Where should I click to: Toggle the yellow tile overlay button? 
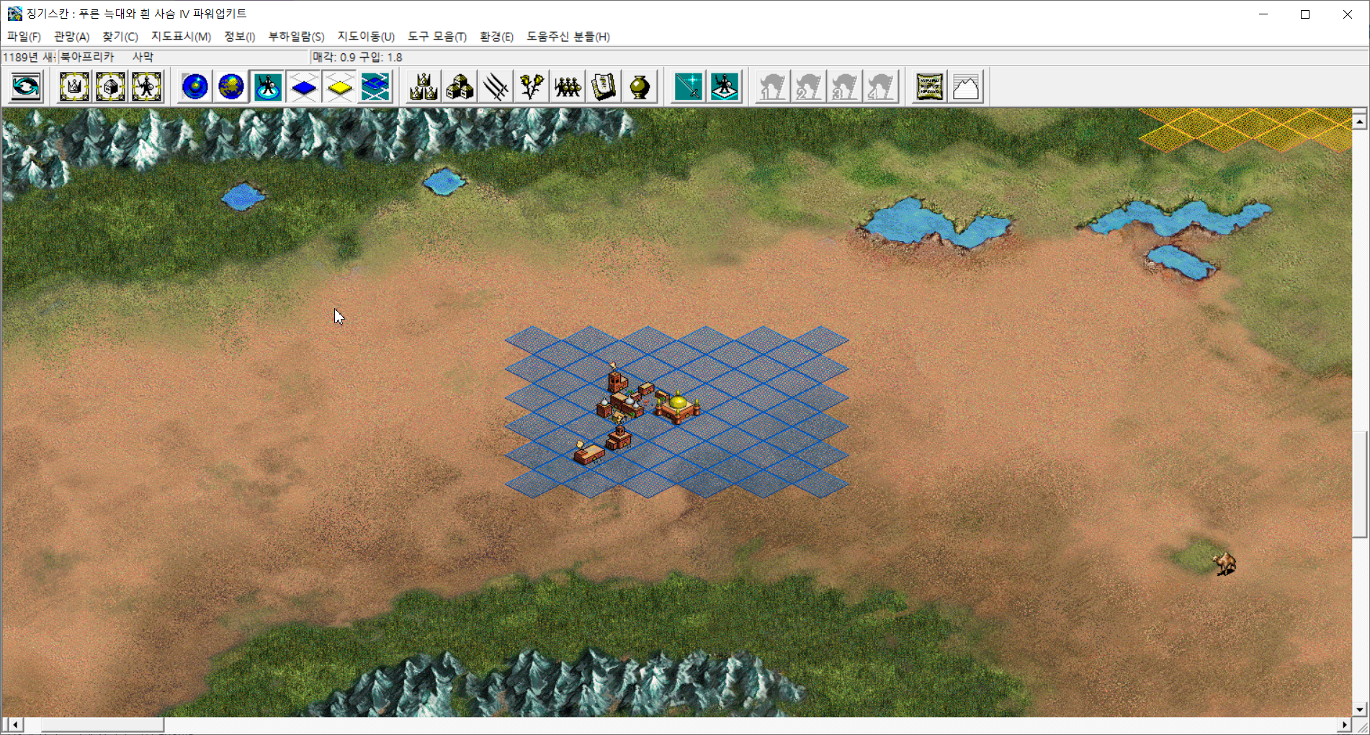pos(340,87)
